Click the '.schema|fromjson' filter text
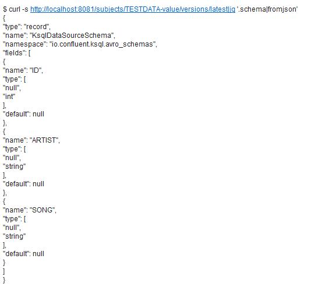 267,9
